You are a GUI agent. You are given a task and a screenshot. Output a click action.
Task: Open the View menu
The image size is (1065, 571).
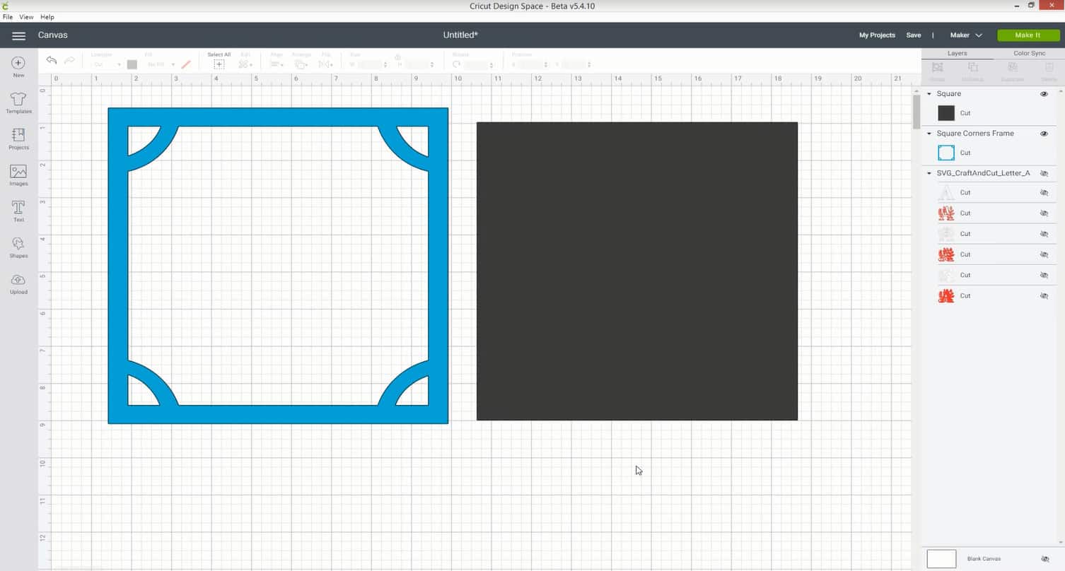(26, 16)
